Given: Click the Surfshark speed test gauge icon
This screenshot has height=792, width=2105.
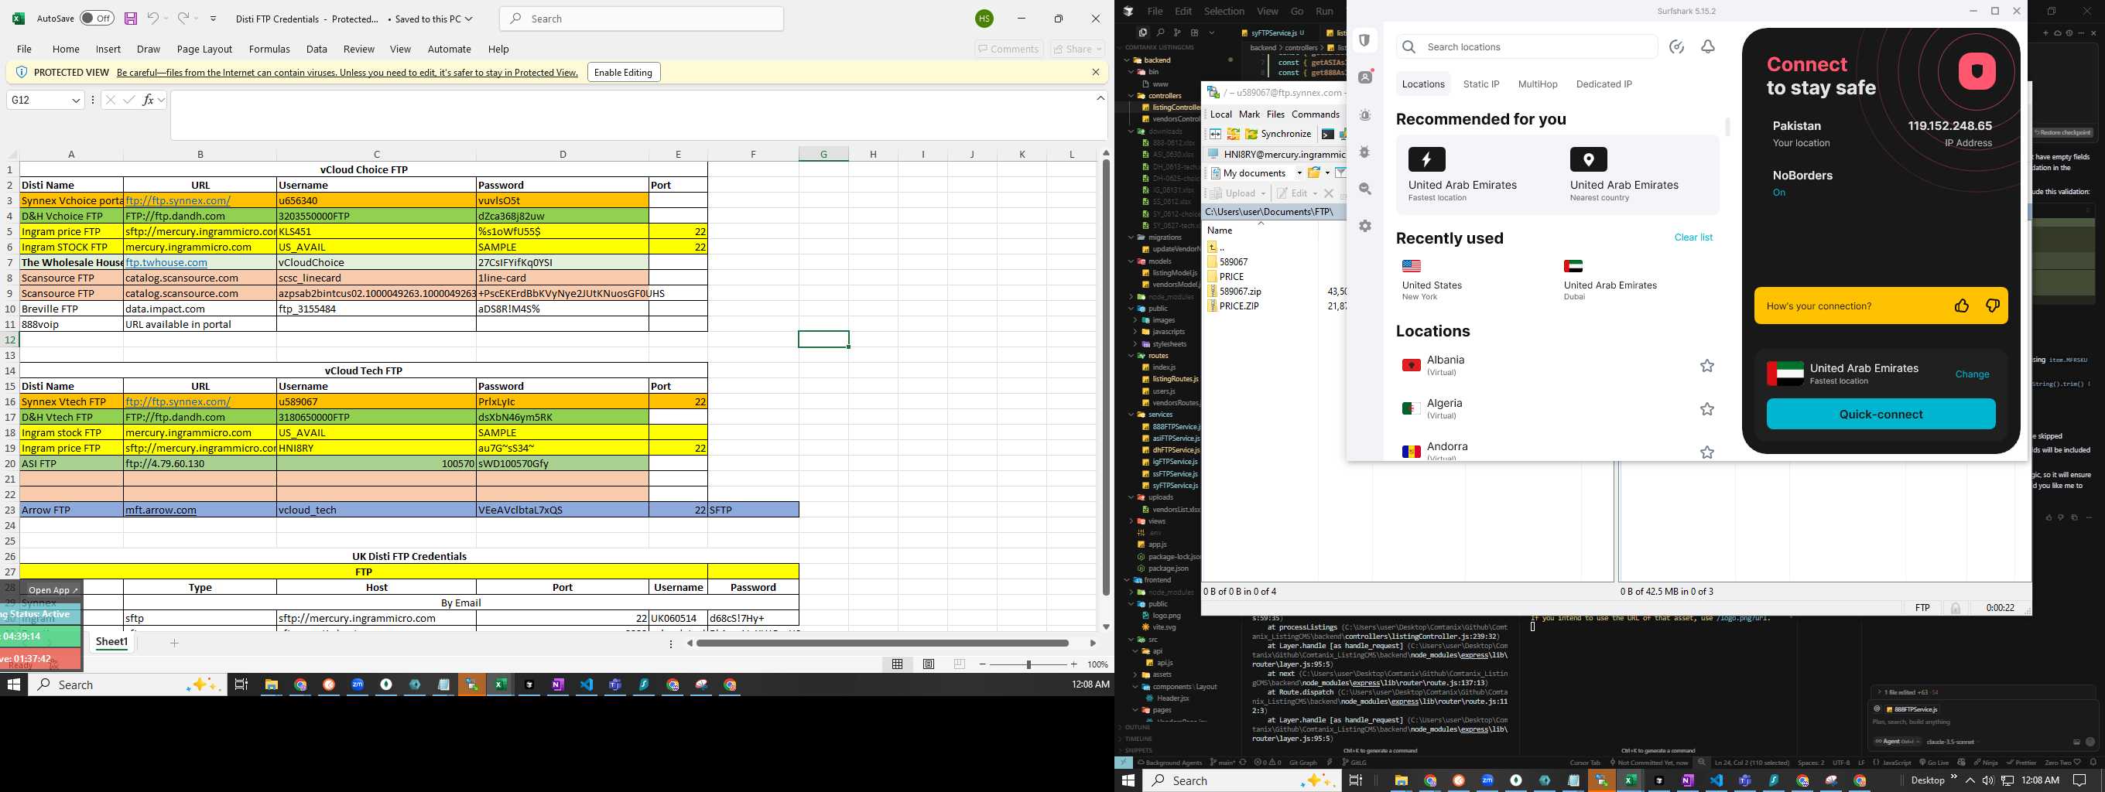Looking at the screenshot, I should 1677,46.
